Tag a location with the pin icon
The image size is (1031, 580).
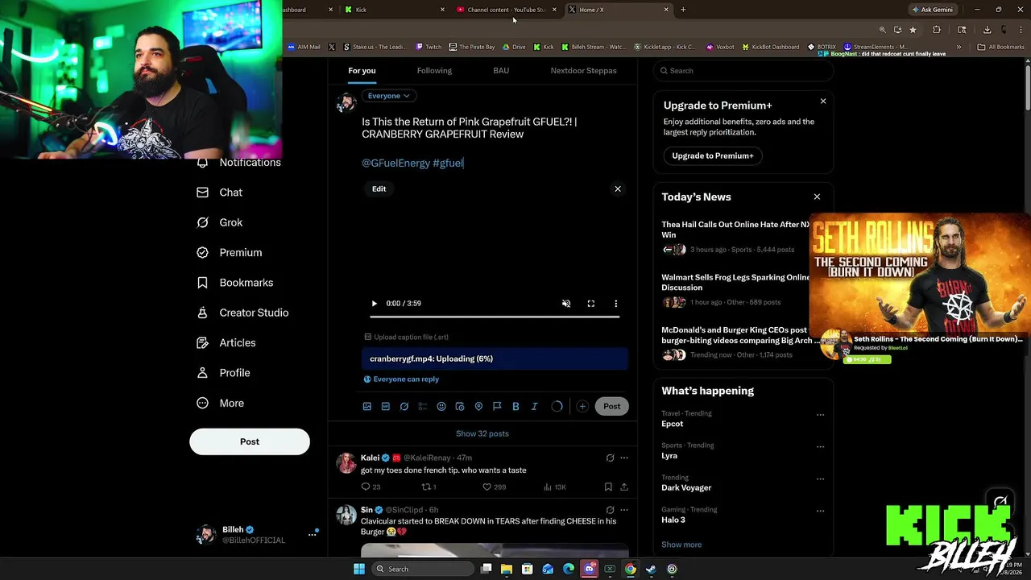point(478,407)
